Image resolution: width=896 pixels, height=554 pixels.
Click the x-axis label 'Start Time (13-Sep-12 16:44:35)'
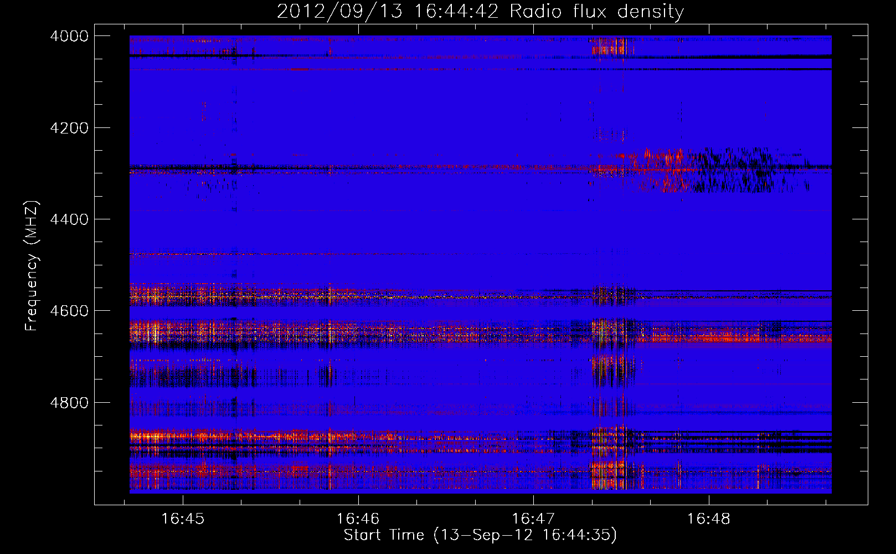coord(480,535)
